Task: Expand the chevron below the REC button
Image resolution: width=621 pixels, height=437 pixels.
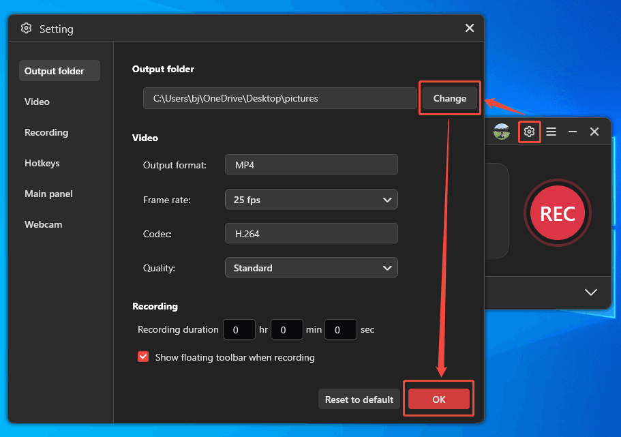Action: pyautogui.click(x=590, y=292)
